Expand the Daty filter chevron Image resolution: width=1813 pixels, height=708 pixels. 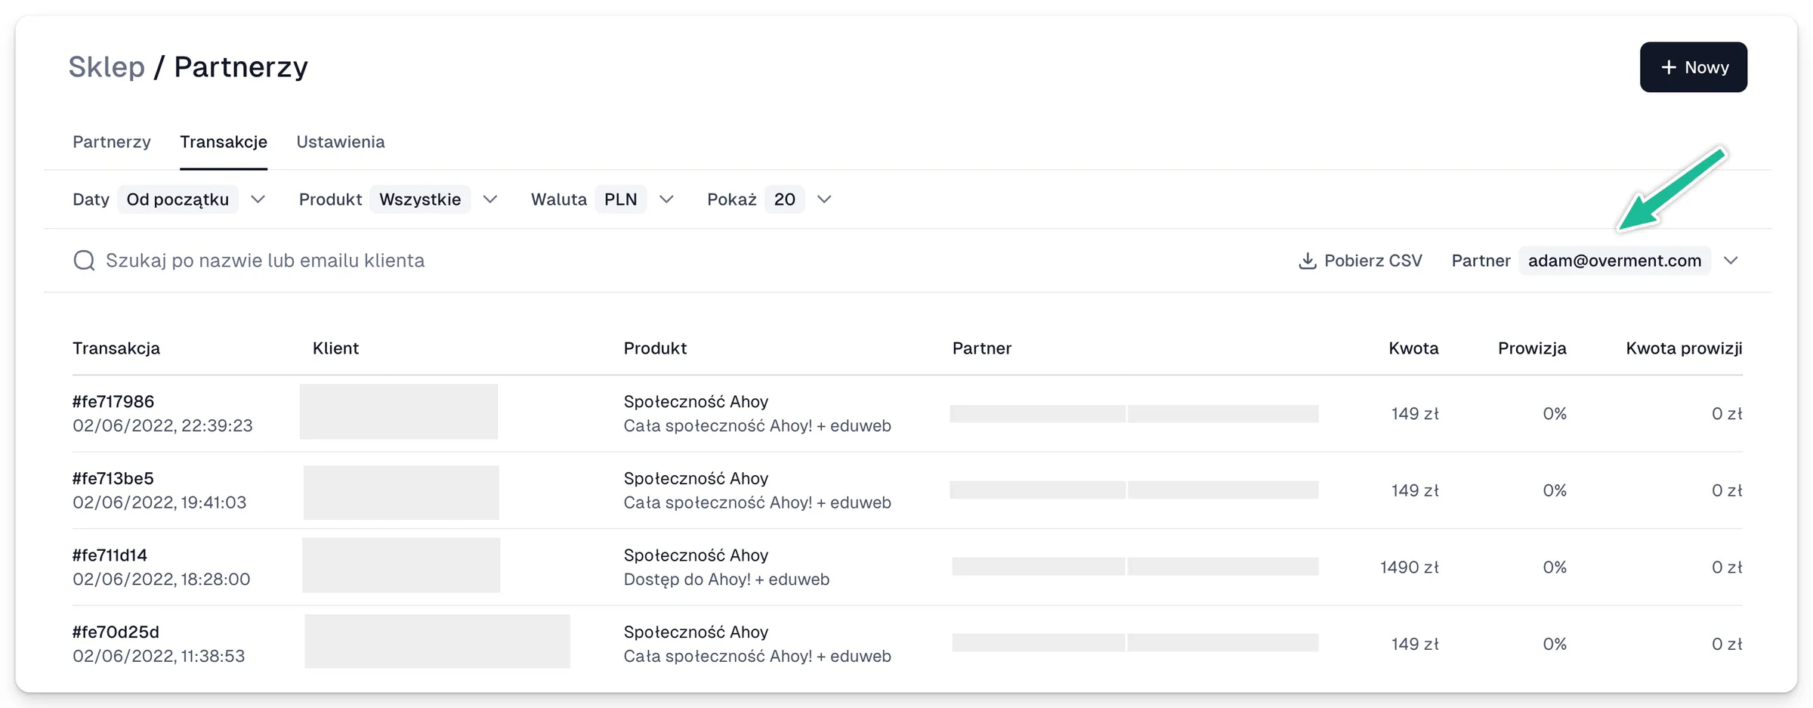point(258,199)
